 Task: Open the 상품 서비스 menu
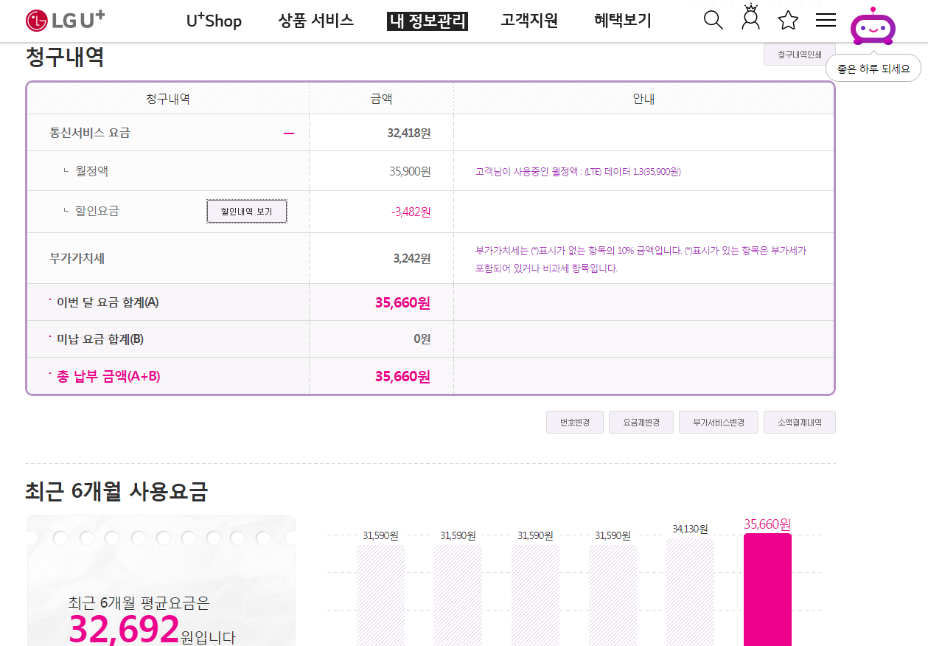316,21
